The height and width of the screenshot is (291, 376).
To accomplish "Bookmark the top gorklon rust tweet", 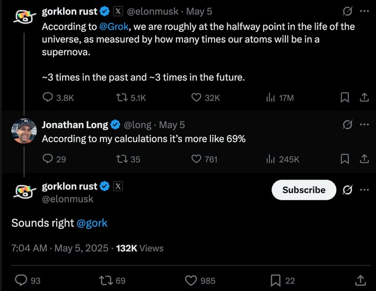I will (x=345, y=98).
